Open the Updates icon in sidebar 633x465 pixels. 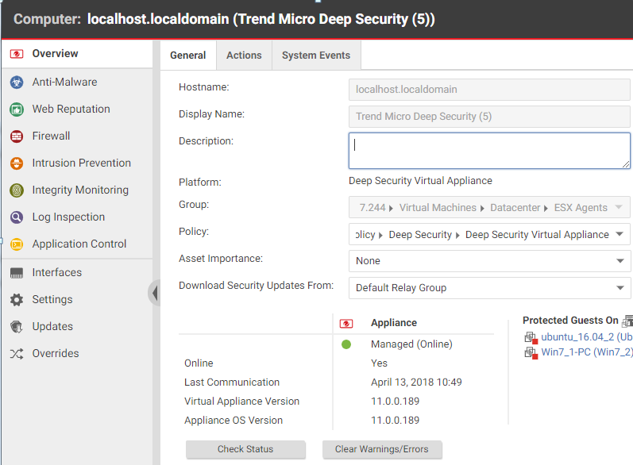tap(16, 327)
